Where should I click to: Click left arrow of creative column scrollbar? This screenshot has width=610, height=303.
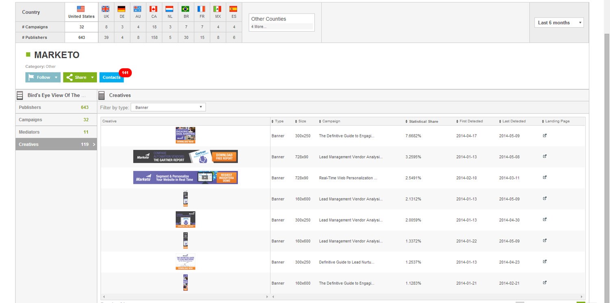click(x=104, y=297)
